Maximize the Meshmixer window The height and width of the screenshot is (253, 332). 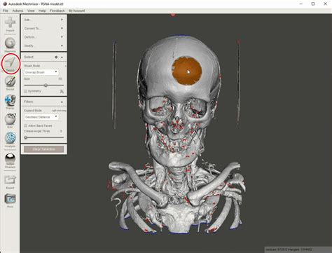[313, 4]
